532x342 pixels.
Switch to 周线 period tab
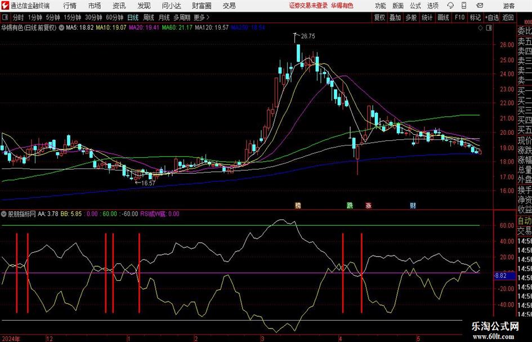[x=149, y=17]
